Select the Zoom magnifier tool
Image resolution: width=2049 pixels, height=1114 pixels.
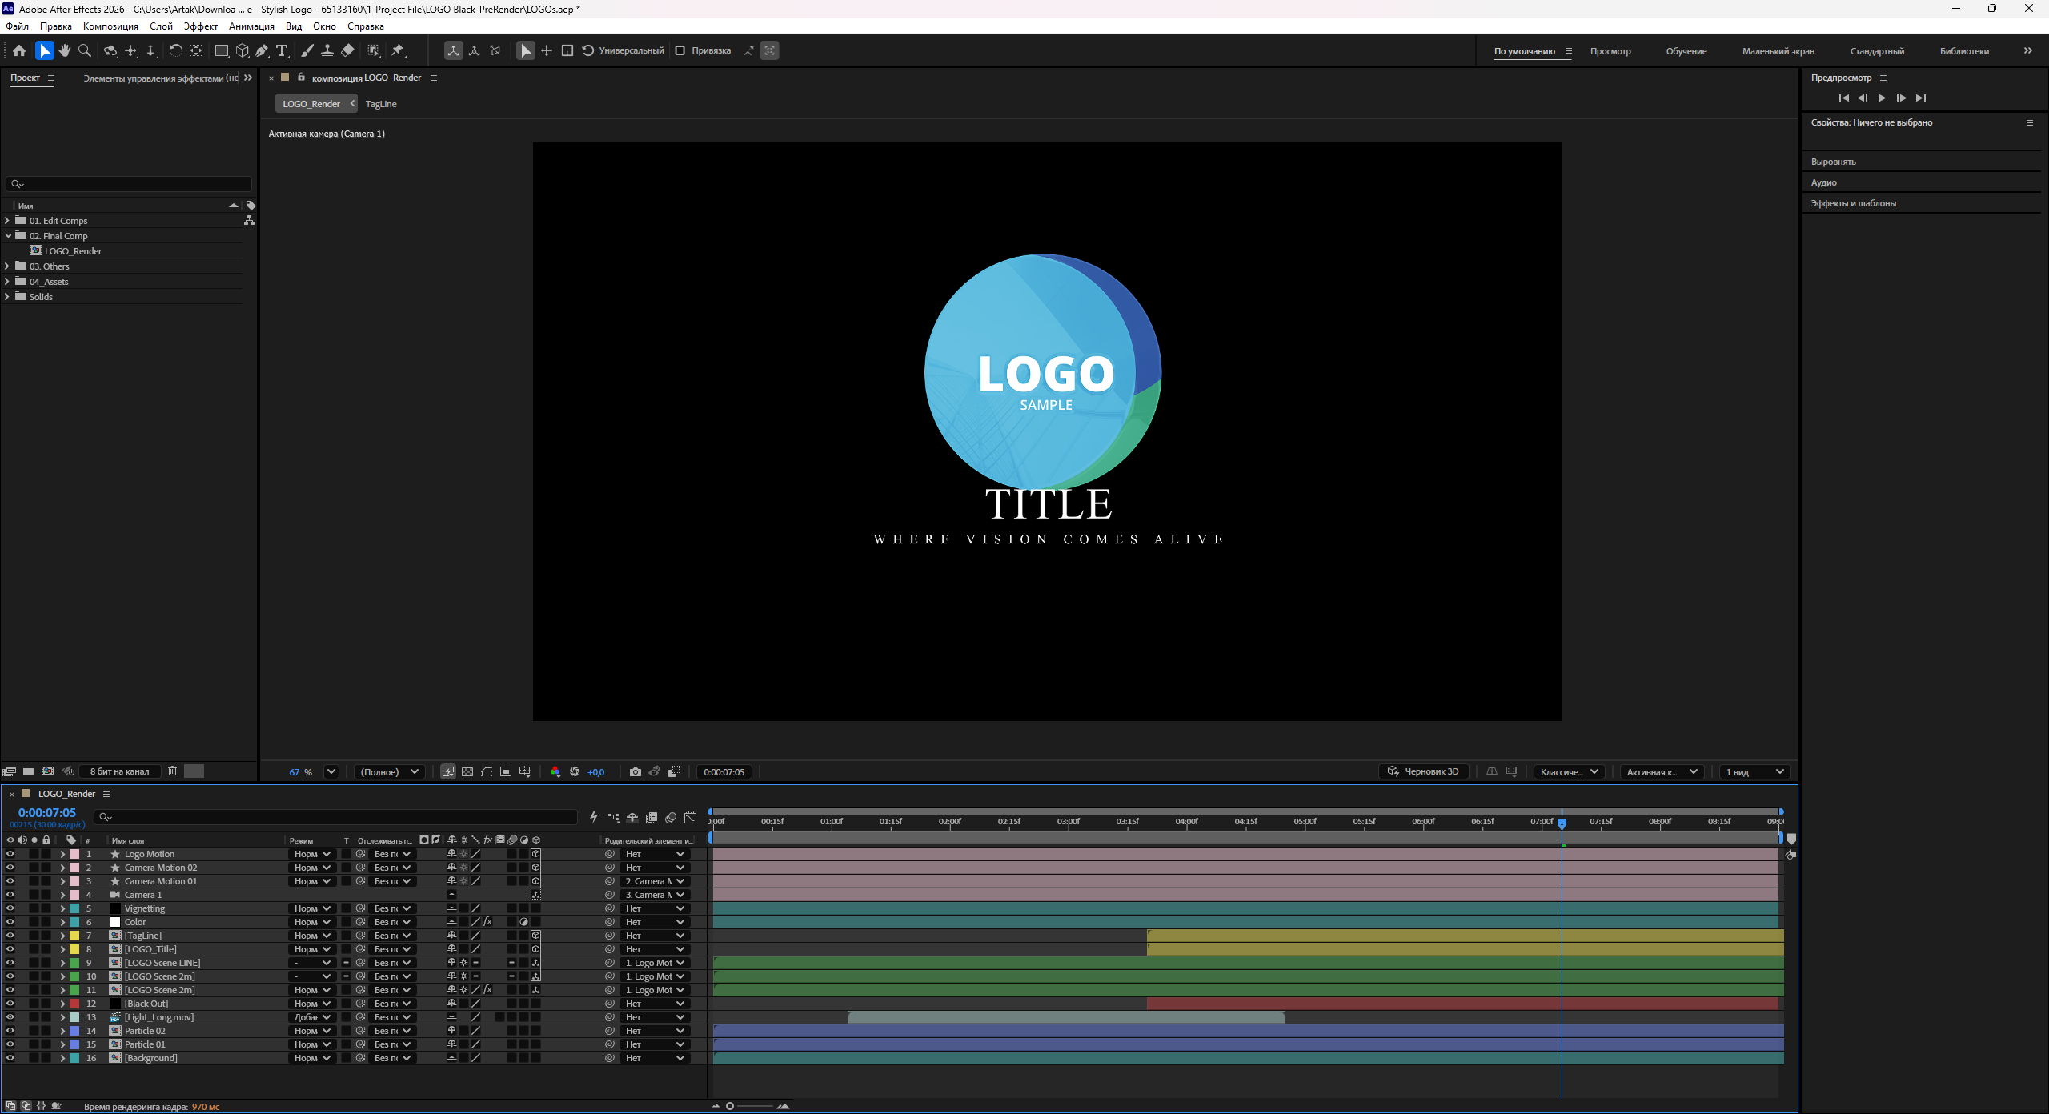[85, 50]
